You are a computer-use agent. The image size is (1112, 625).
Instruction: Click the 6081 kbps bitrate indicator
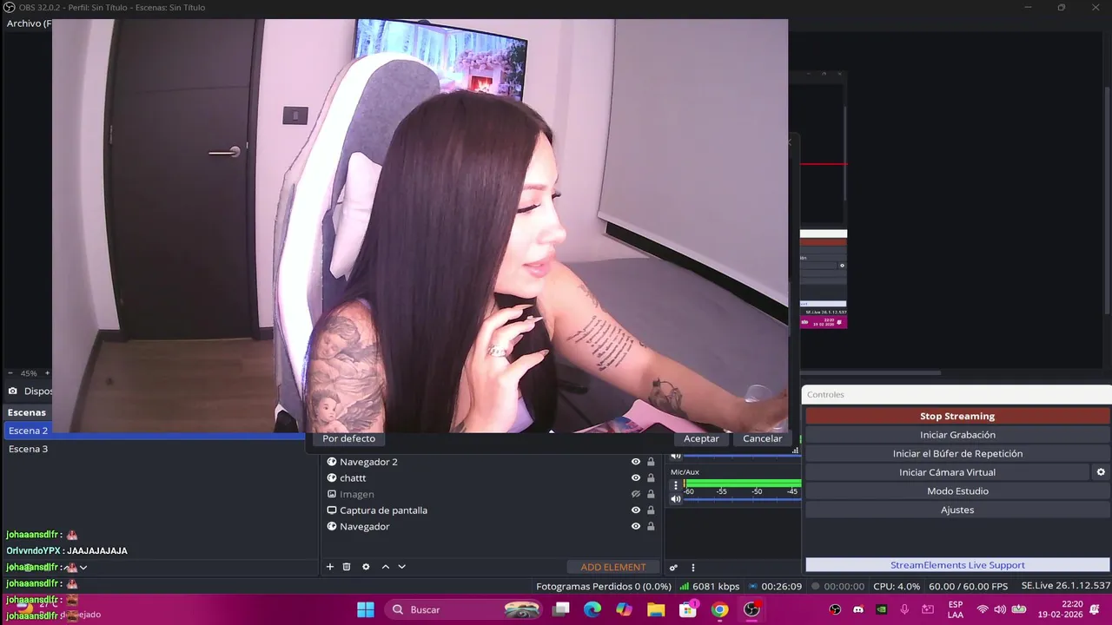pyautogui.click(x=710, y=586)
